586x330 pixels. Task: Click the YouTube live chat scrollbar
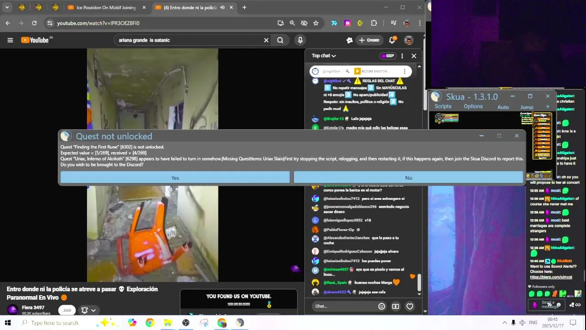(x=419, y=283)
